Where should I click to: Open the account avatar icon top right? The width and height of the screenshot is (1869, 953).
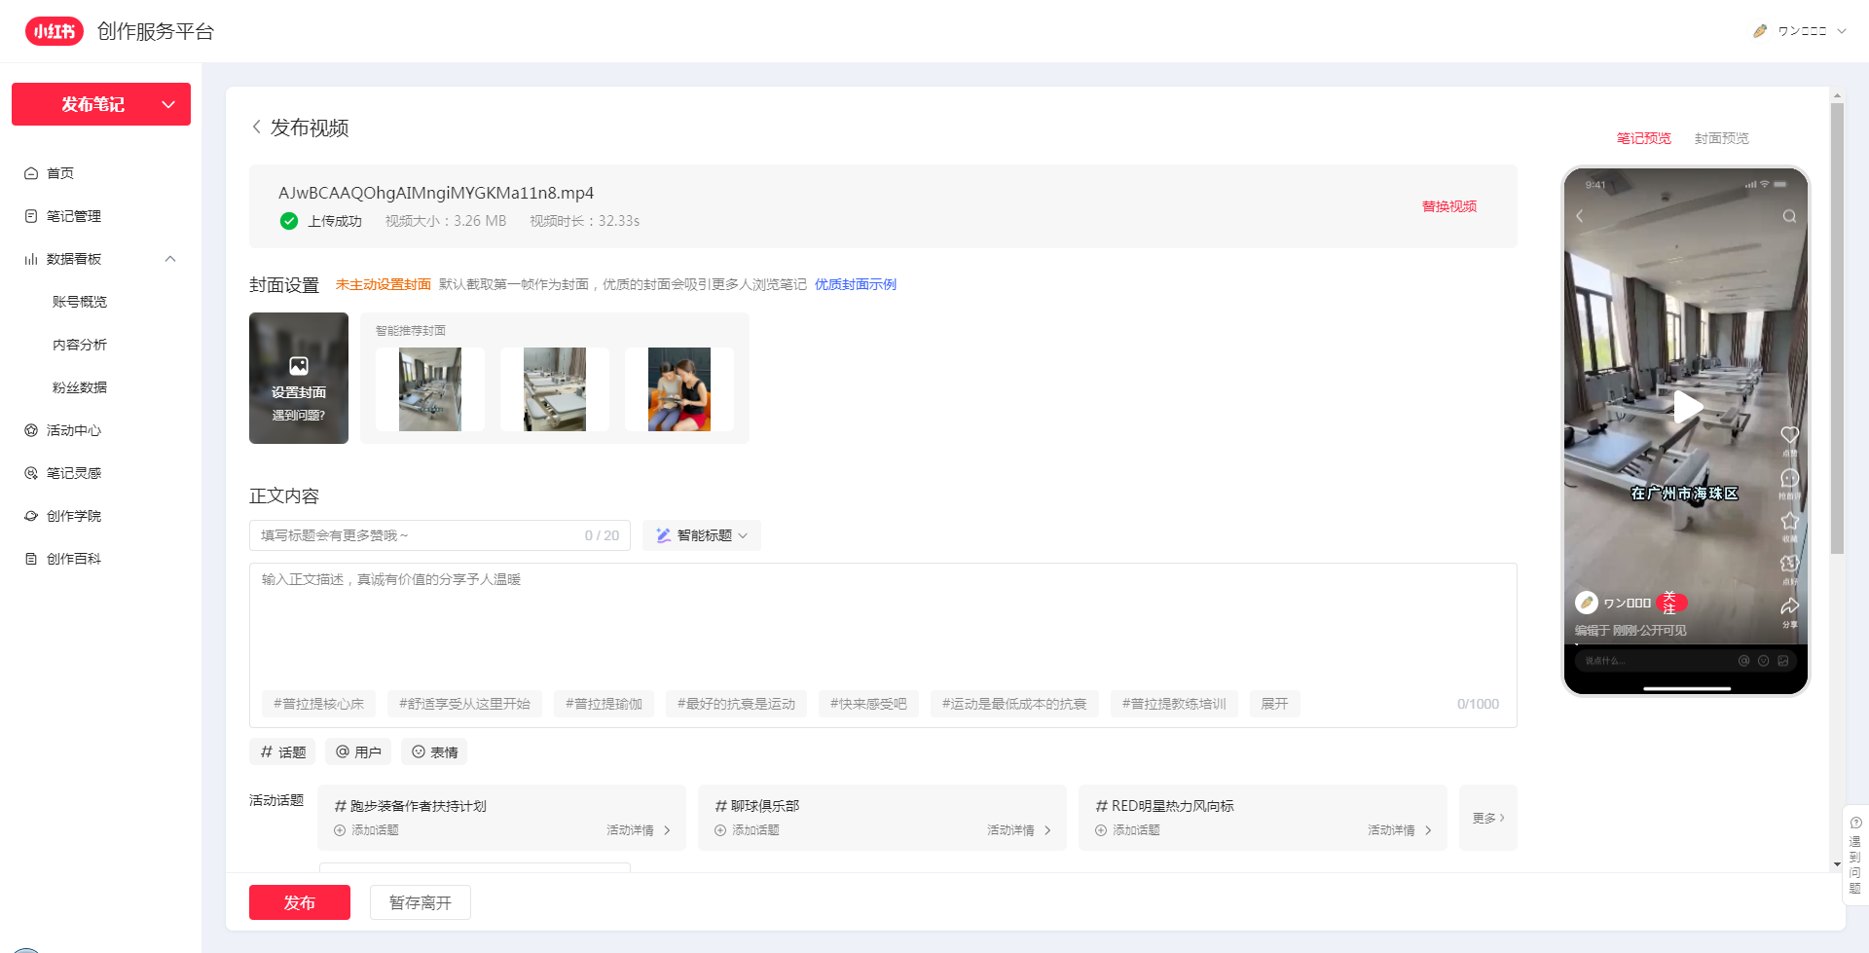pos(1760,31)
